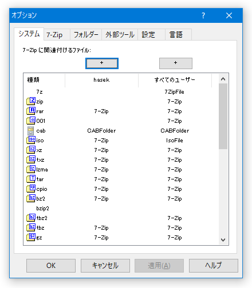Click the ? help icon in title bar
The width and height of the screenshot is (252, 288).
(x=203, y=15)
